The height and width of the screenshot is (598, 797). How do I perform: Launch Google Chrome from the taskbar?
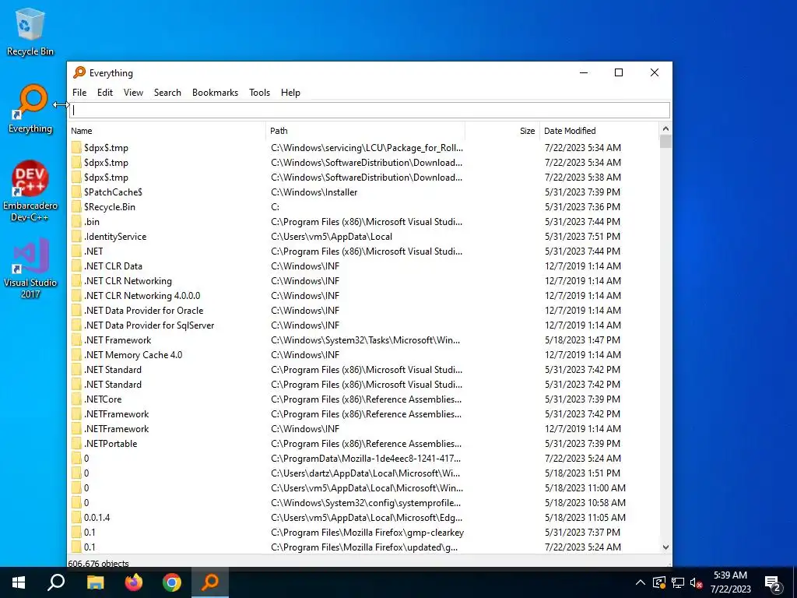[x=172, y=582]
